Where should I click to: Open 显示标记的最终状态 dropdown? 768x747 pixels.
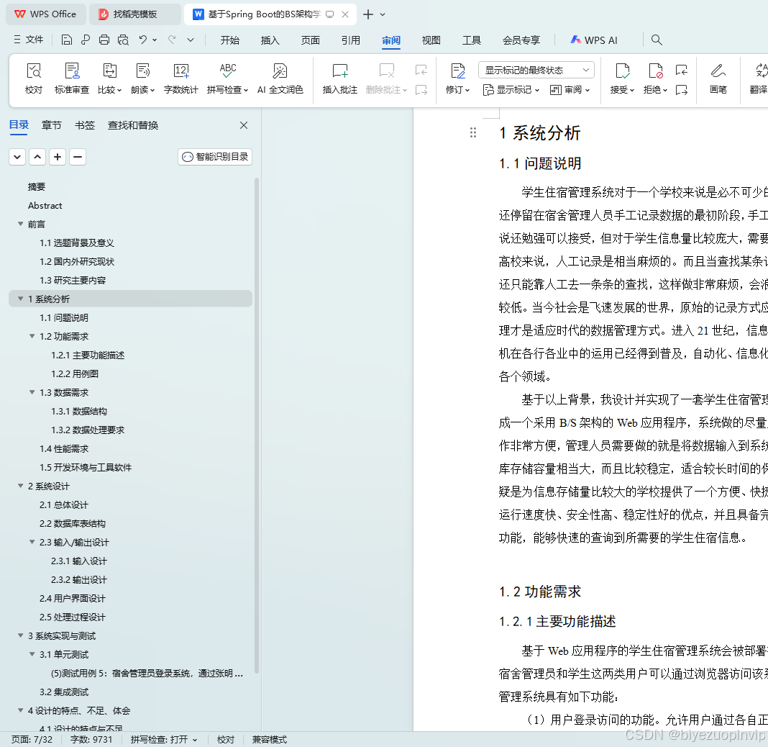(536, 70)
